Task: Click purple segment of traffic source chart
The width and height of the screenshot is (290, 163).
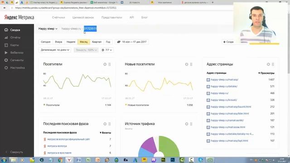Action: pyautogui.click(x=150, y=145)
